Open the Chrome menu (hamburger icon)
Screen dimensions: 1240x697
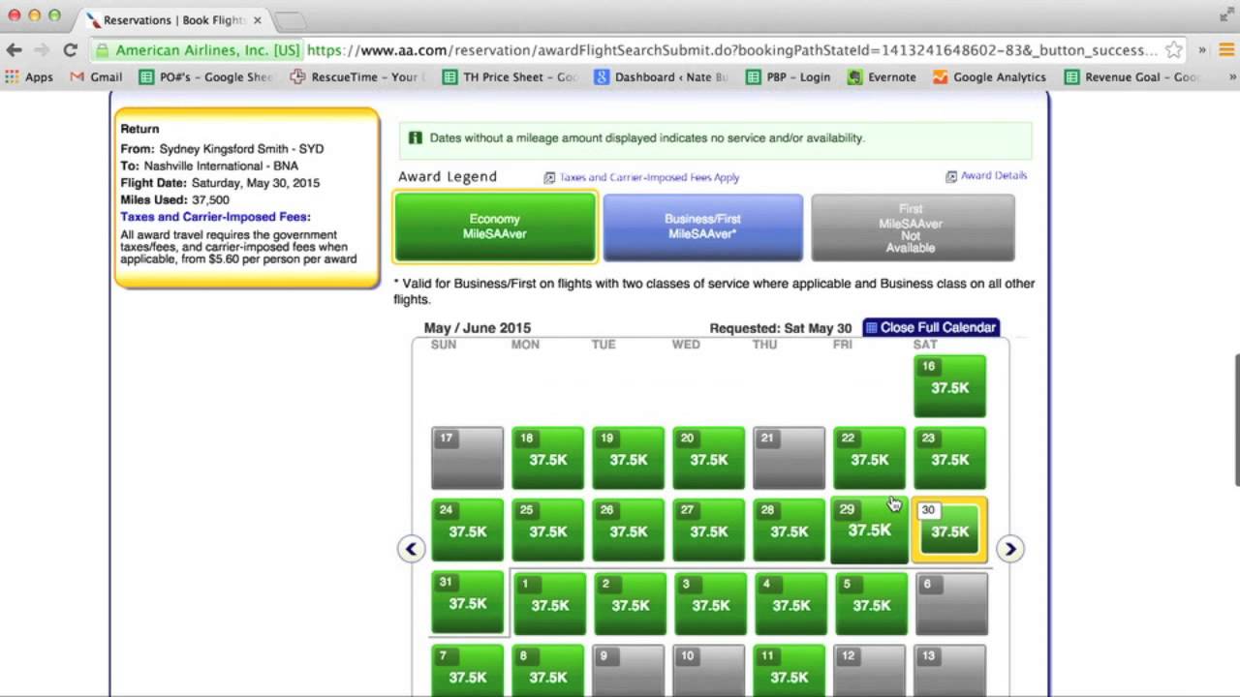1226,50
